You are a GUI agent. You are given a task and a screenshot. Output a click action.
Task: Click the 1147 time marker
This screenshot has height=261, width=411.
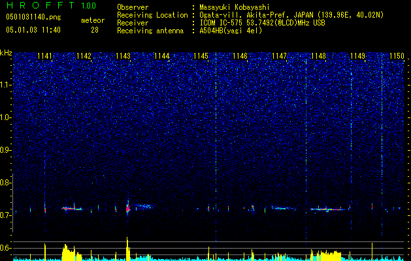coord(280,56)
